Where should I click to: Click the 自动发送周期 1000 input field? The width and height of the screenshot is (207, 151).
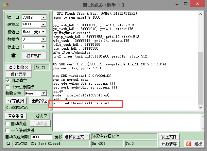(x=41, y=137)
